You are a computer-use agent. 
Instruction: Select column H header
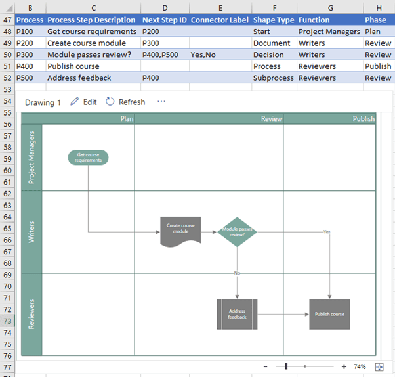[x=379, y=8]
